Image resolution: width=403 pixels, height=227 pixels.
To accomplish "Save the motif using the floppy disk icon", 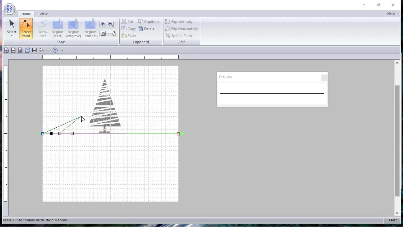I will (34, 50).
